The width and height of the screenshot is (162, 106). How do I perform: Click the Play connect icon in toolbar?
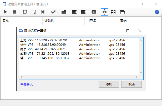pos(6,12)
